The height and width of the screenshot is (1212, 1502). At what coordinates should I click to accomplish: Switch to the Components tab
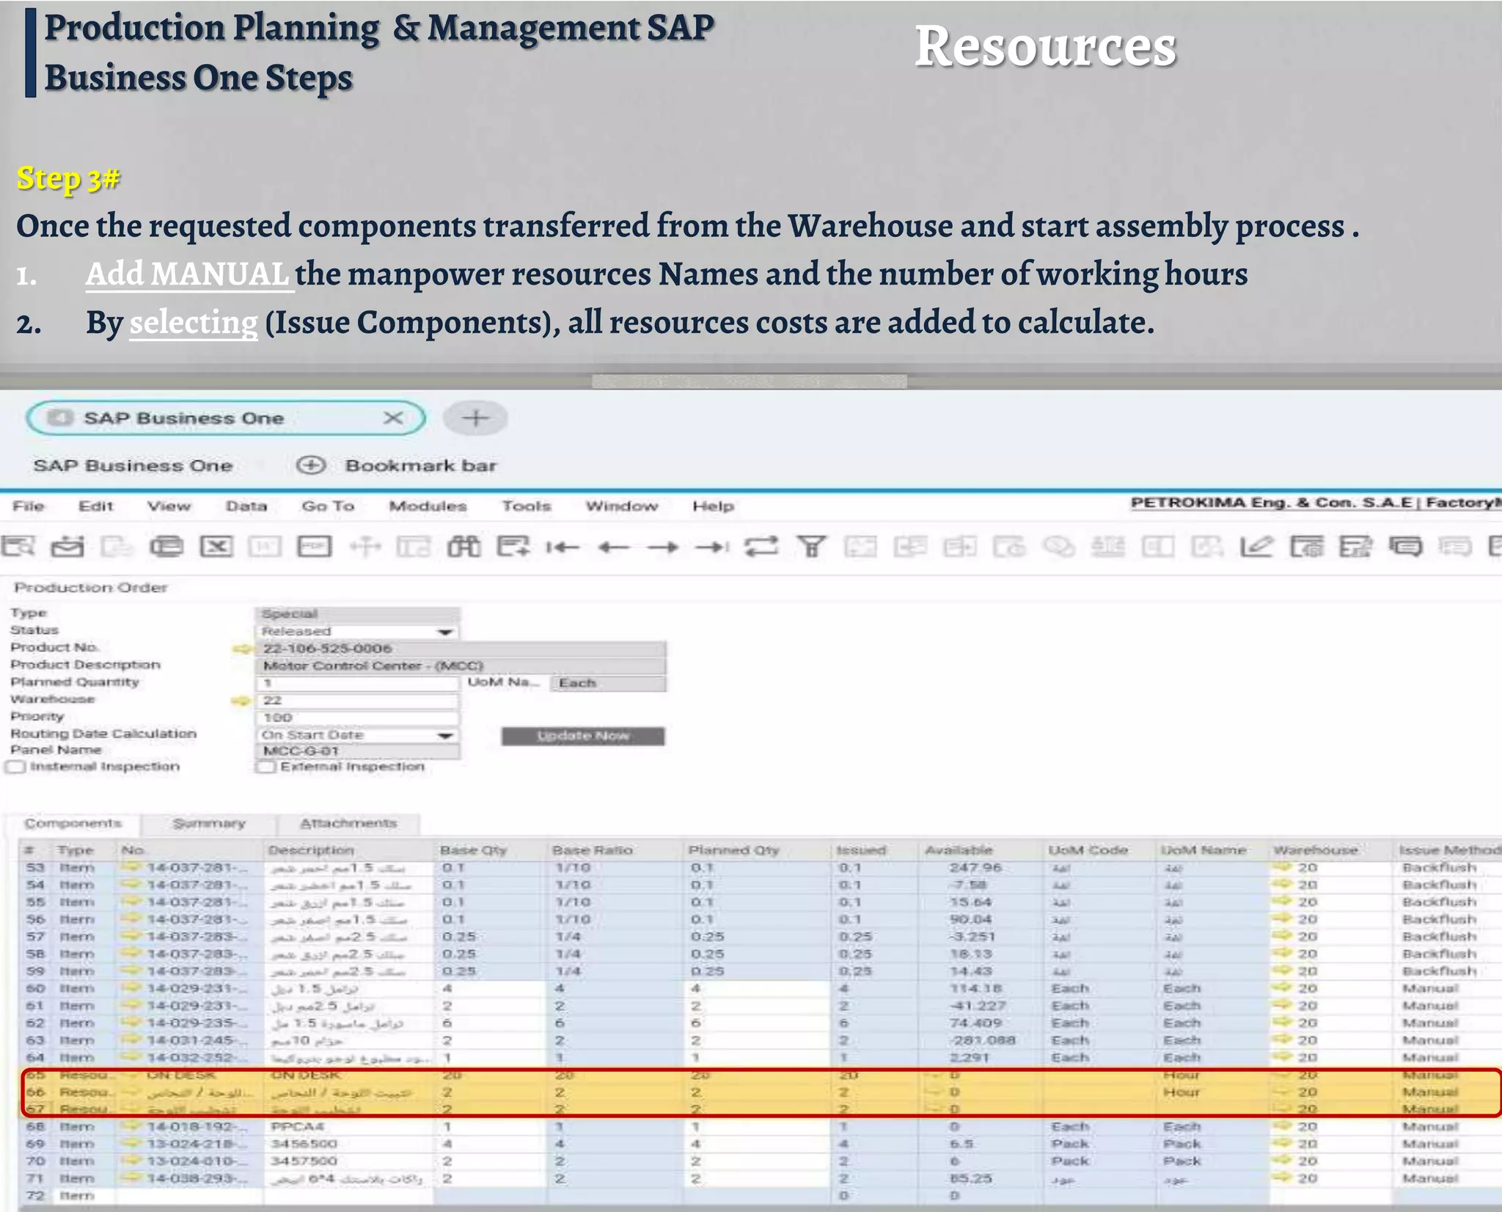coord(73,823)
